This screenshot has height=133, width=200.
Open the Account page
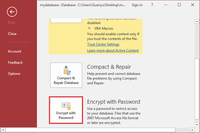click(x=14, y=51)
